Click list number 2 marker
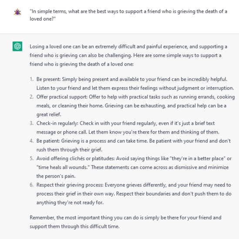Image resolution: width=239 pixels, height=239 pixels. [x=31, y=97]
